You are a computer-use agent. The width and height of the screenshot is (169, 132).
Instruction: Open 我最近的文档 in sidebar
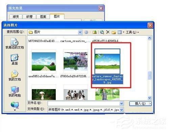tap(15, 43)
